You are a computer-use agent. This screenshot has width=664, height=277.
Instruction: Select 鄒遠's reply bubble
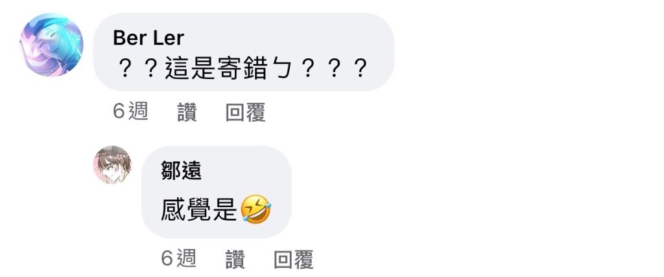click(x=217, y=192)
